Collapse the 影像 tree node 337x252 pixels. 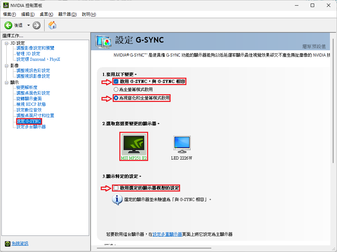pyautogui.click(x=6, y=66)
